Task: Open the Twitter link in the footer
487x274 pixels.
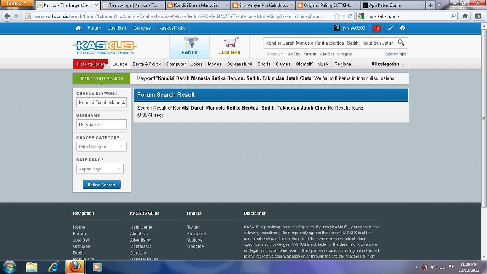Action: click(193, 227)
